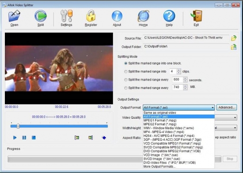Open the Settings tools icon
Image resolution: width=243 pixels, height=173 pixels.
click(66, 16)
